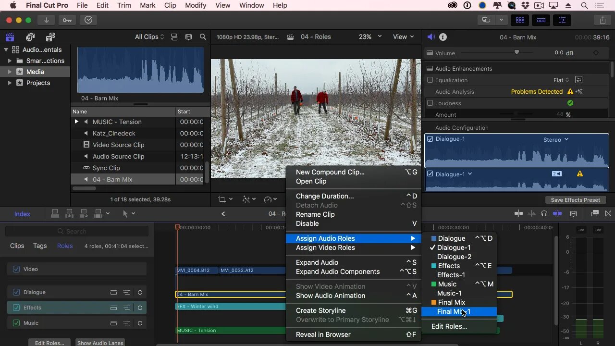This screenshot has height=346, width=615.
Task: Collapse the Audio Essentials library
Action: (x=6, y=49)
